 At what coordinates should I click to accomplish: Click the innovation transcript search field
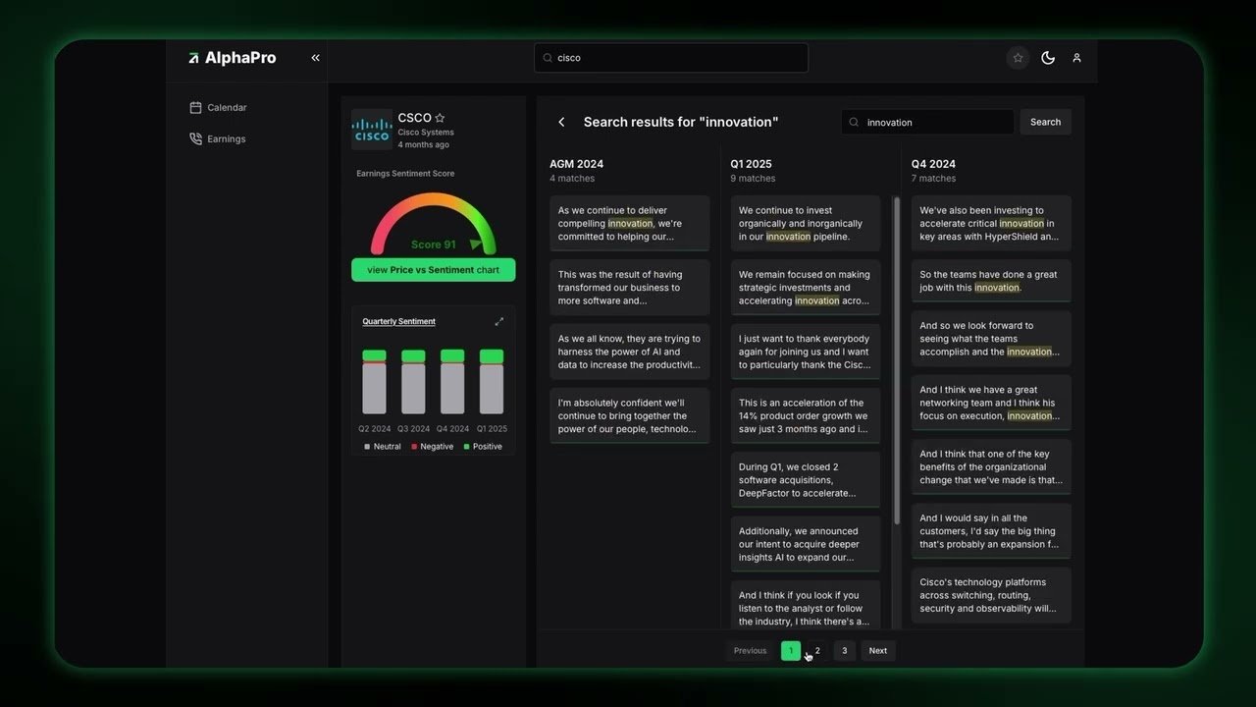pyautogui.click(x=927, y=123)
